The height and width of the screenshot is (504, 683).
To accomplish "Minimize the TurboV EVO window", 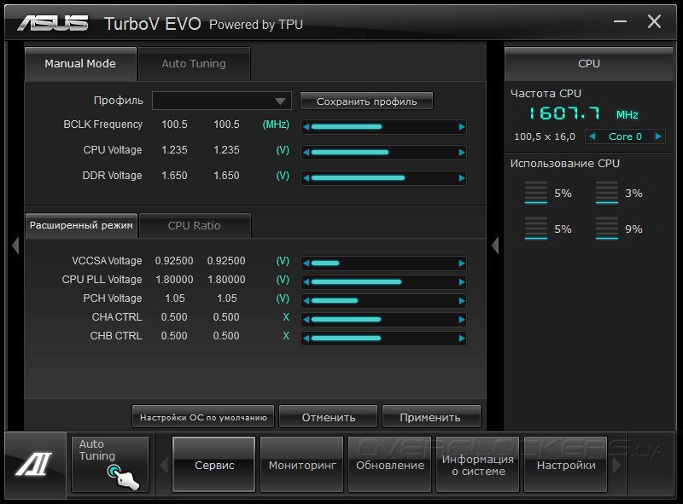I will (x=621, y=21).
